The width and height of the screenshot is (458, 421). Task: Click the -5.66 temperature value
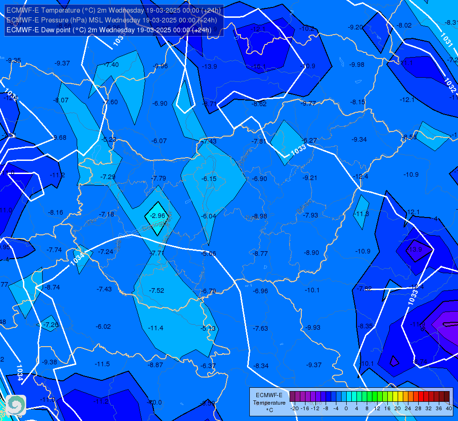point(208,253)
